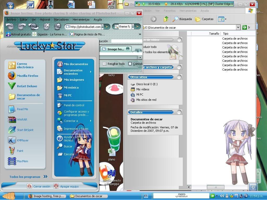Collapse archivo y carpeta tasks panel
The height and width of the screenshot is (200, 267).
179,67
